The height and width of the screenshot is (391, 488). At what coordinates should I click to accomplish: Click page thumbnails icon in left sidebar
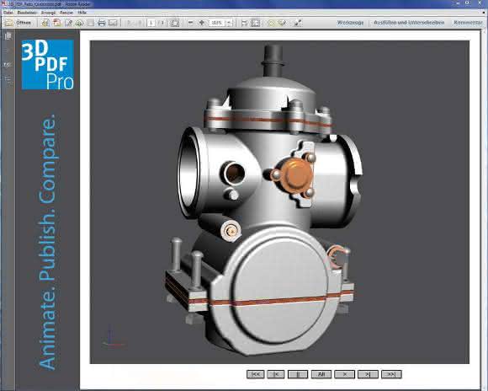click(8, 36)
